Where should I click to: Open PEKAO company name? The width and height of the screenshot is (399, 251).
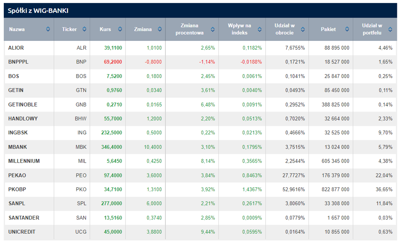click(x=17, y=175)
